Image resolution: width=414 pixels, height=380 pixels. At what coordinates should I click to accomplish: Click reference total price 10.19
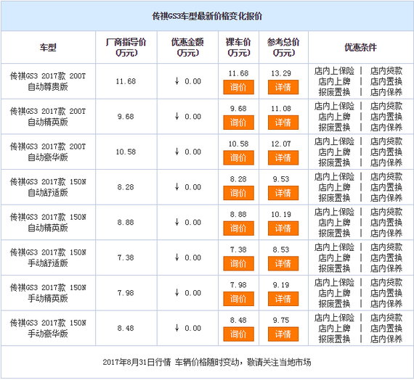point(281,215)
